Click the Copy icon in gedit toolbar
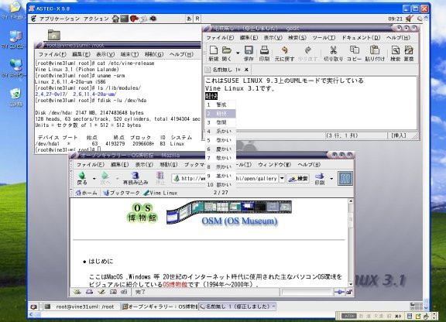The height and width of the screenshot is (322, 446). 354,50
